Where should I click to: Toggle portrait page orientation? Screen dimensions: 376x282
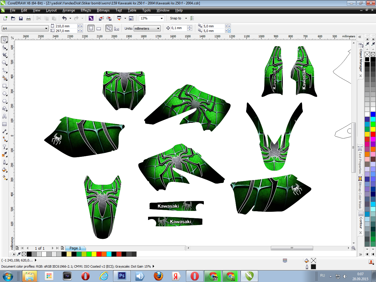tap(91, 28)
